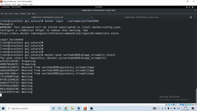Click the 'Password:' prompt line
Screen dimensions: 197x111
point(7,24)
